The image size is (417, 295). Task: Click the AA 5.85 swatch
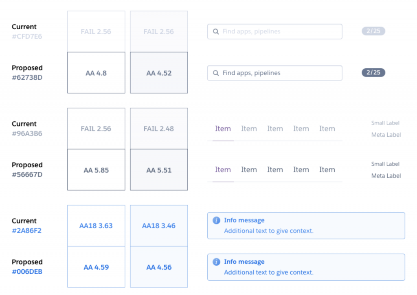point(96,170)
